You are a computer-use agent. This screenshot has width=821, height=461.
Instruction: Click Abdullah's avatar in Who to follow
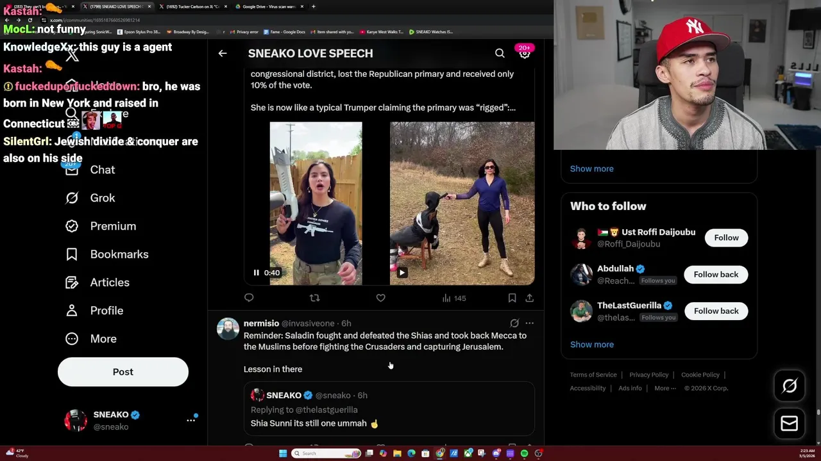581,274
